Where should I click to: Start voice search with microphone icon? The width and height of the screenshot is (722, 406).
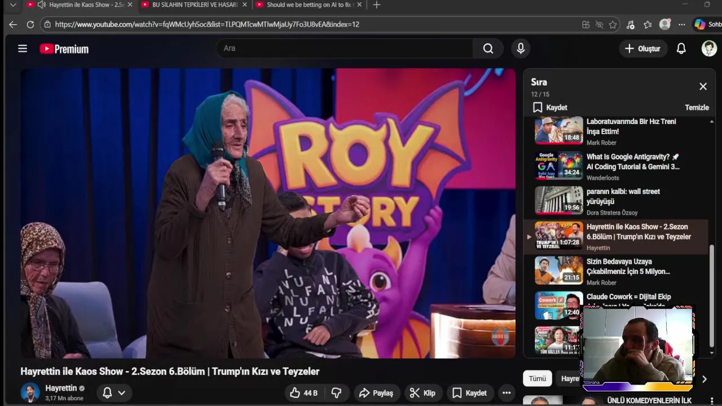pos(521,48)
